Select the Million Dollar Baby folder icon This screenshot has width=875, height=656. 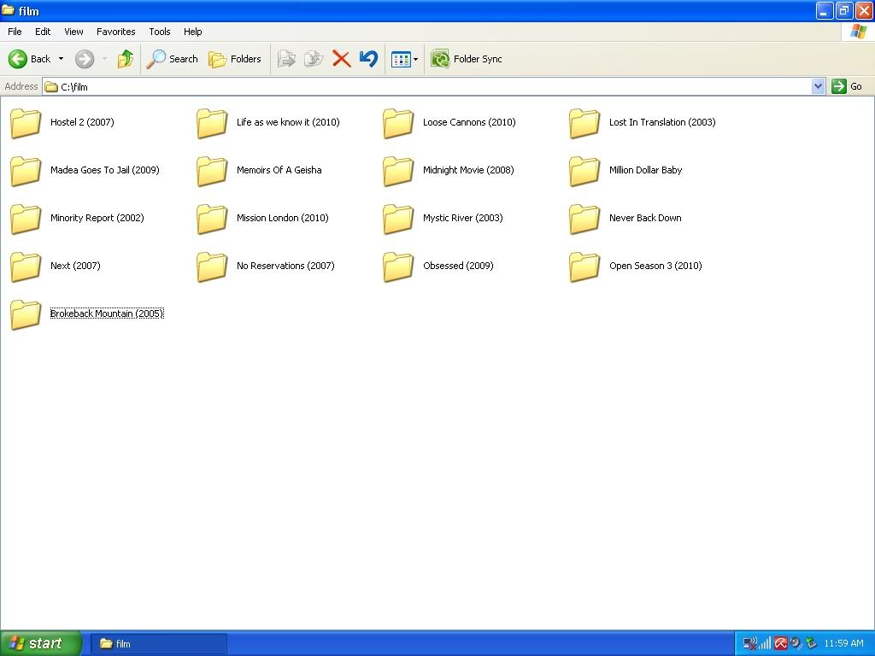pyautogui.click(x=584, y=171)
